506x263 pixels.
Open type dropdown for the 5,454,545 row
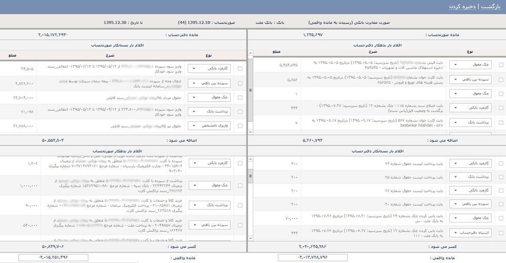(471, 65)
